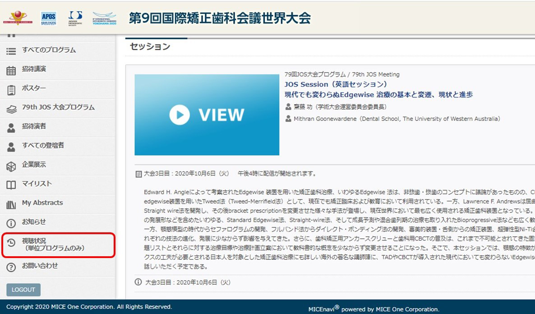This screenshot has width=535, height=314.
Task: Click the Yokohama 2020 congress logo
Action: click(x=104, y=18)
